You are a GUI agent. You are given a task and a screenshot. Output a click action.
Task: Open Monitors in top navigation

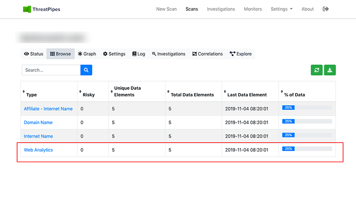pos(253,9)
